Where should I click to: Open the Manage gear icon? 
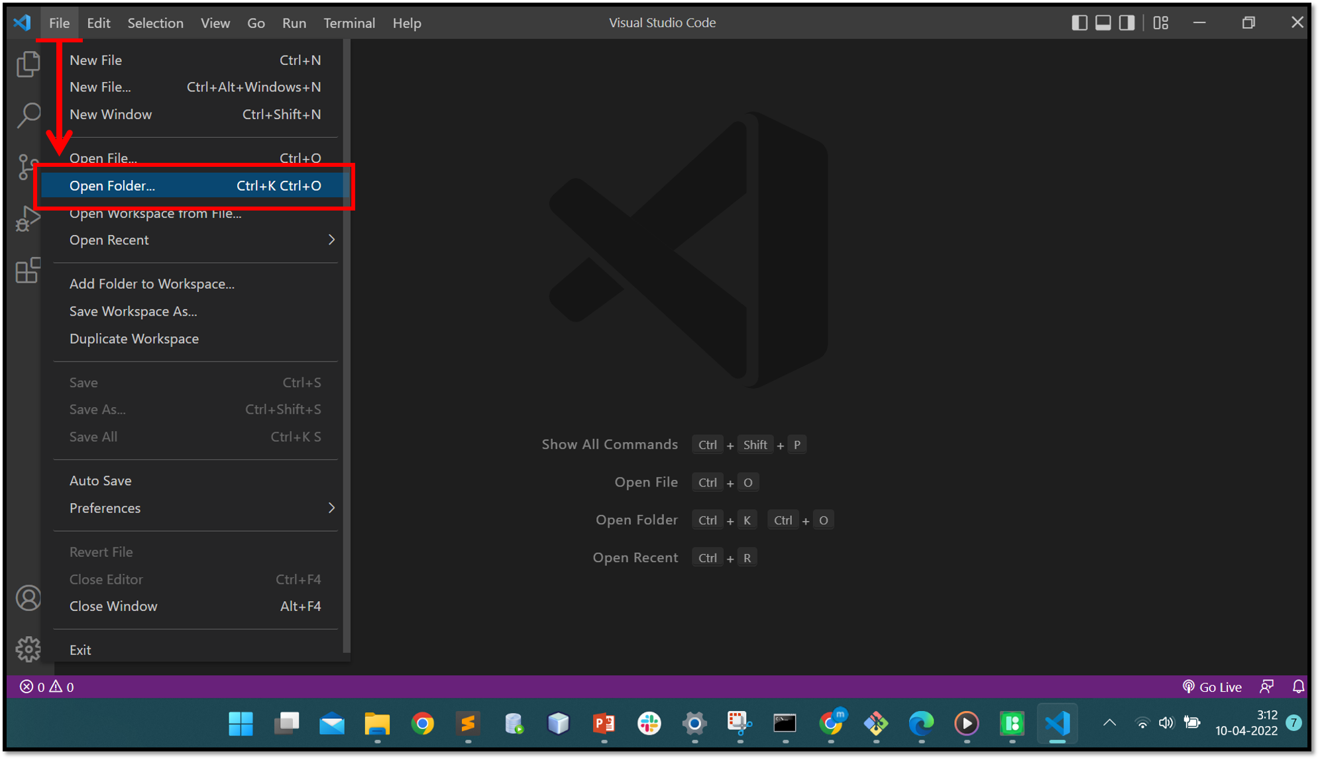click(x=28, y=649)
